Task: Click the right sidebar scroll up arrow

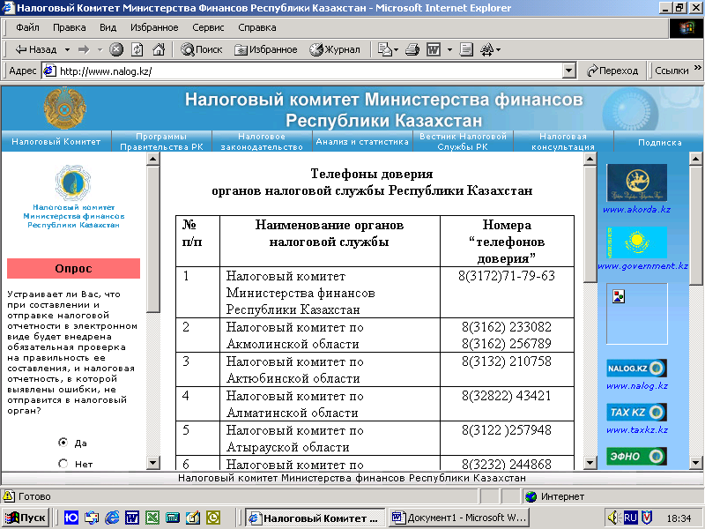Action: click(695, 159)
